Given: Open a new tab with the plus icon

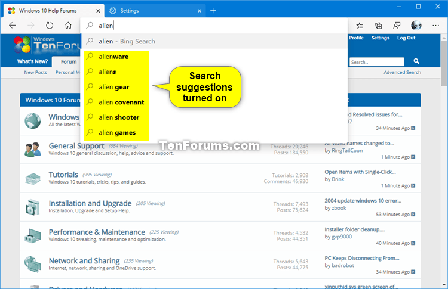Looking at the screenshot, I should (x=213, y=11).
